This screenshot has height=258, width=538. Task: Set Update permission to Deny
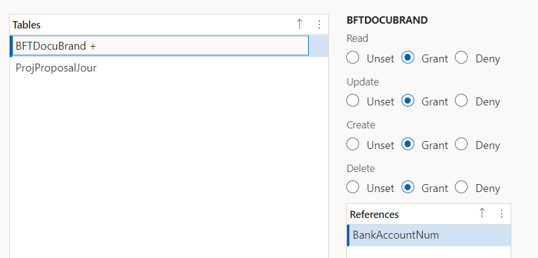pyautogui.click(x=462, y=101)
